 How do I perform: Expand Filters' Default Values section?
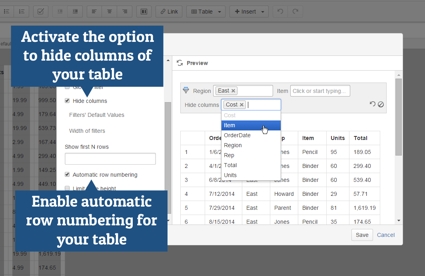[96, 115]
